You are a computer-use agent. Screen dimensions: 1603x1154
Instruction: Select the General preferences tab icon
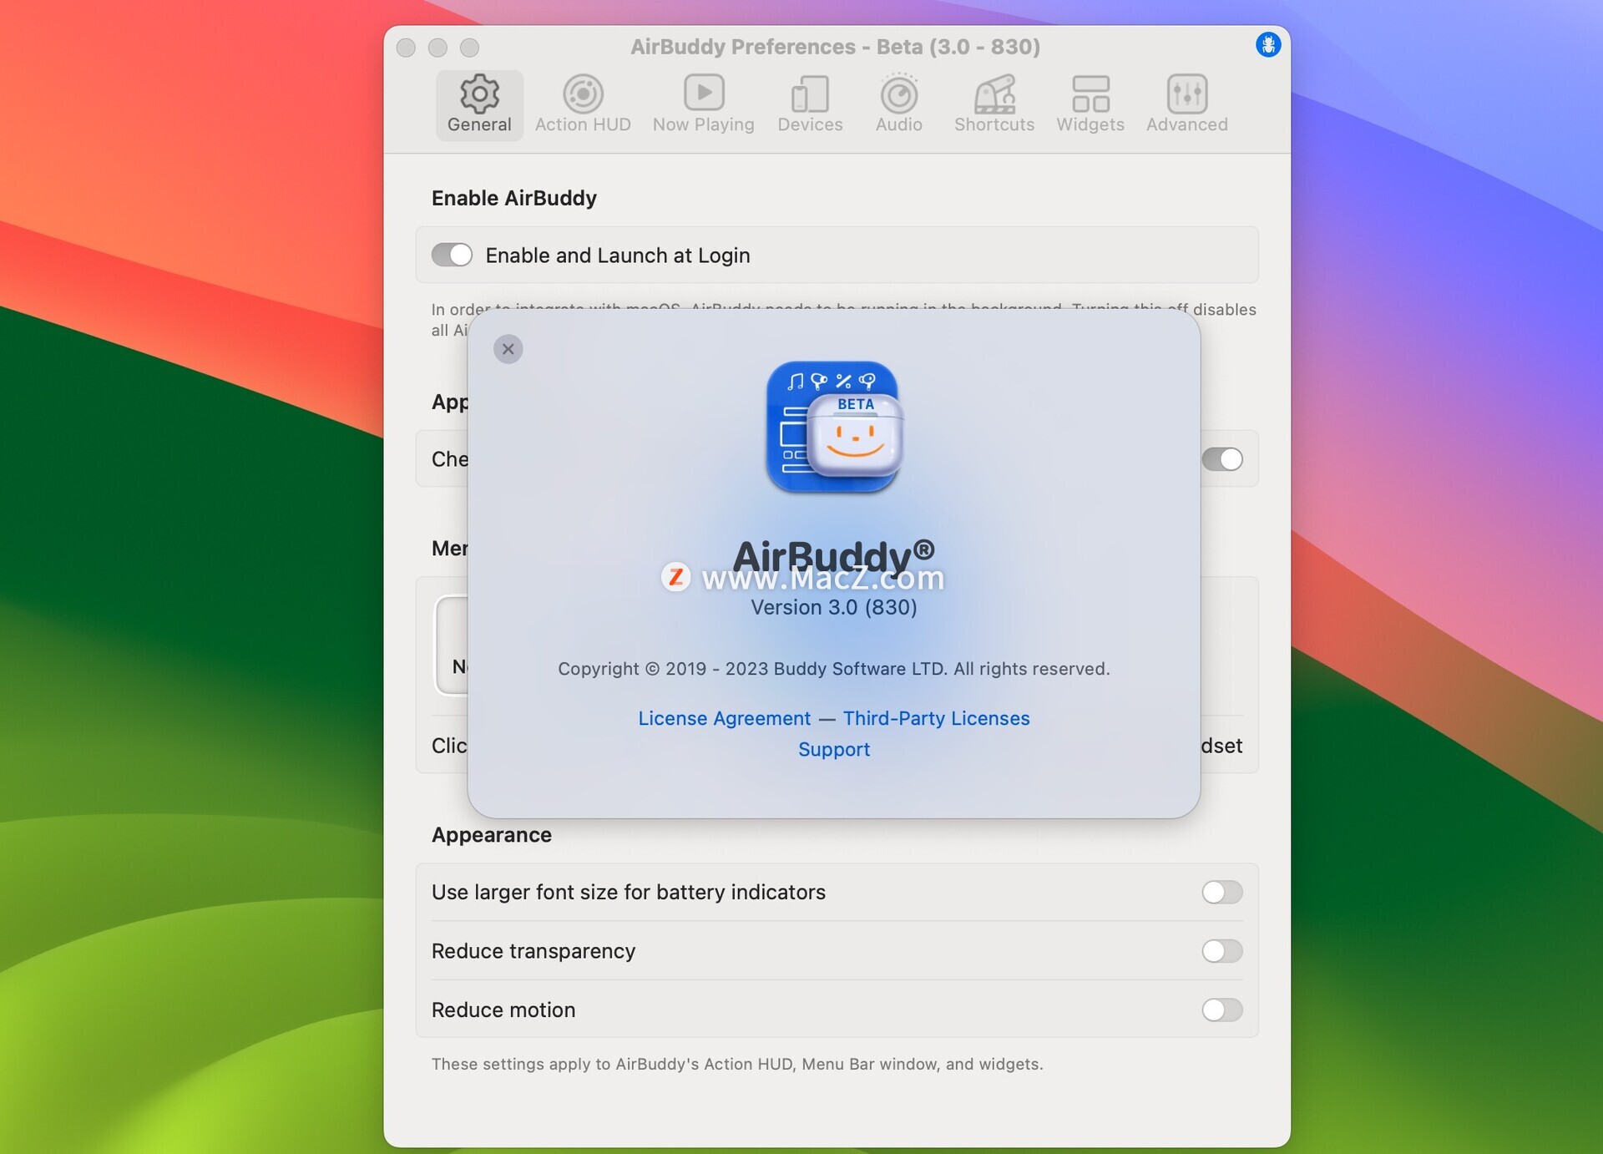[x=478, y=94]
